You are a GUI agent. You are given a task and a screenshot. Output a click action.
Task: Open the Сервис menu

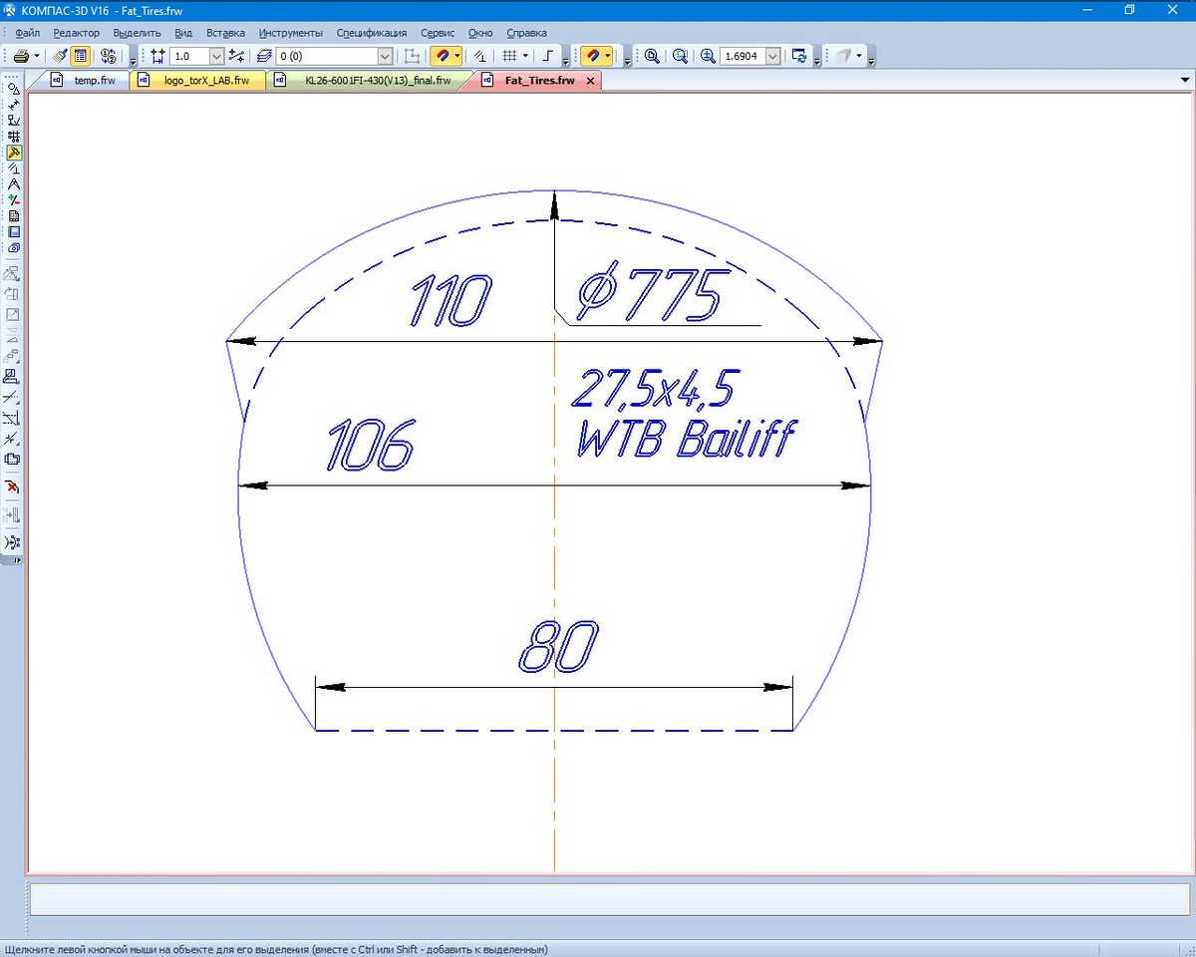click(x=438, y=33)
